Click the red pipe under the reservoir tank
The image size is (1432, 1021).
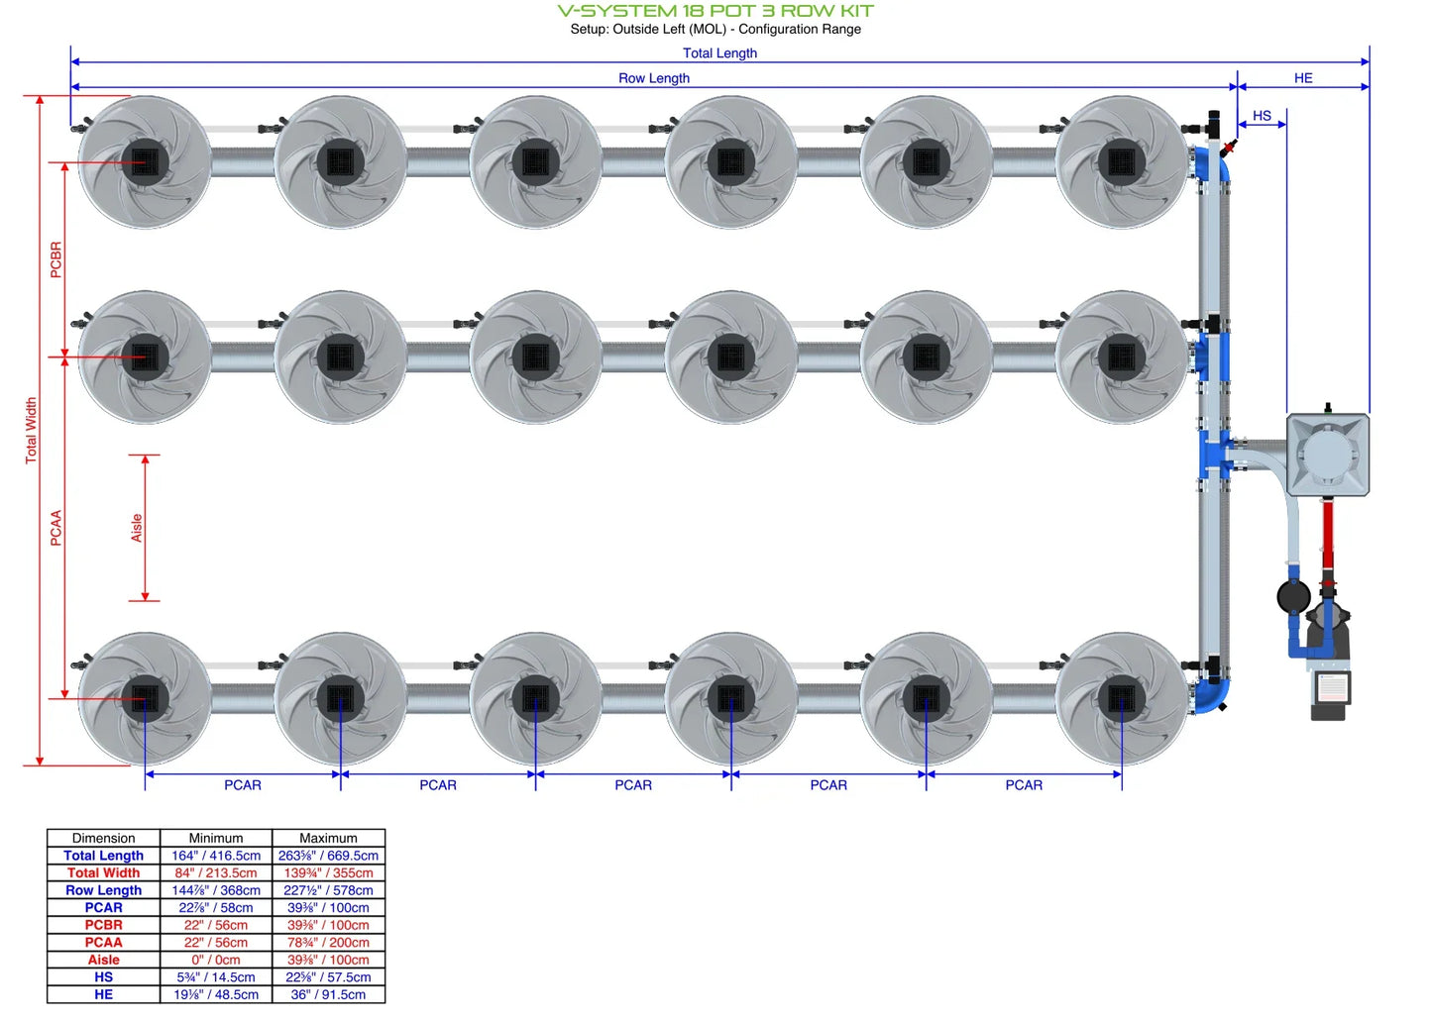coord(1327,535)
